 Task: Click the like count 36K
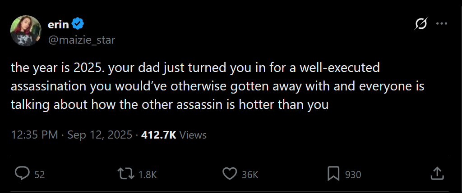tap(250, 175)
